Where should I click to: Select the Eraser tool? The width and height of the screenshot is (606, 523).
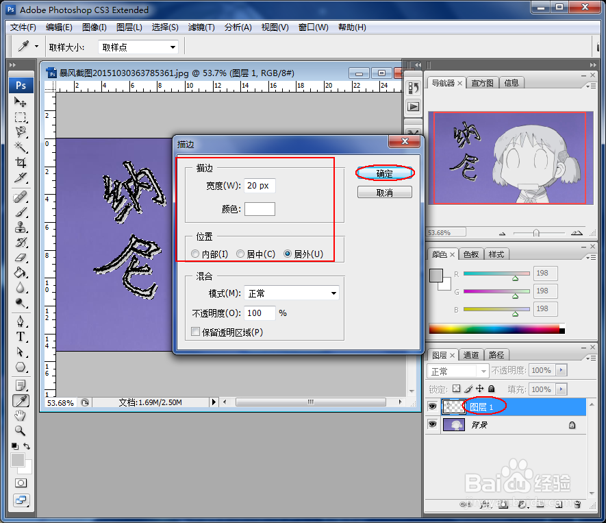(x=21, y=256)
